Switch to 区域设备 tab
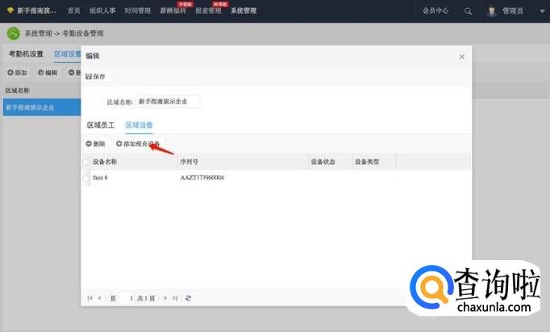 [139, 125]
